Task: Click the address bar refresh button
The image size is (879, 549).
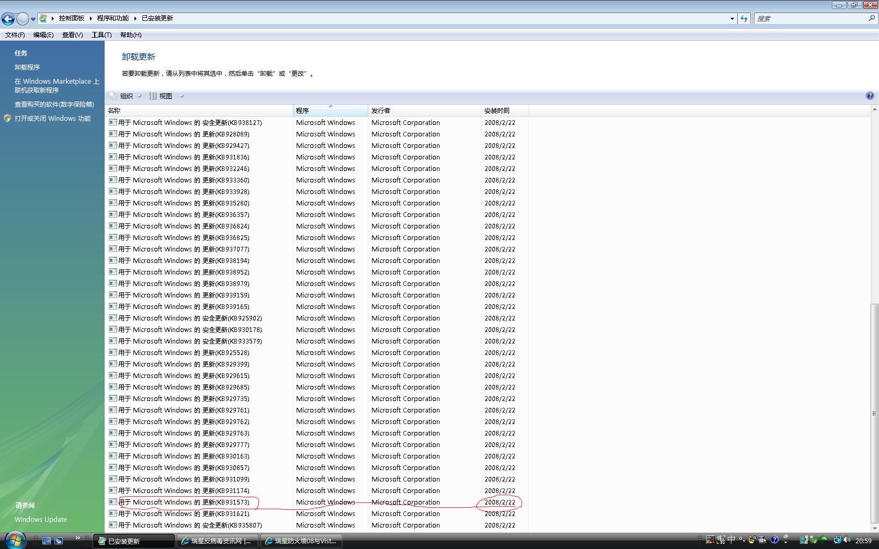Action: tap(744, 18)
